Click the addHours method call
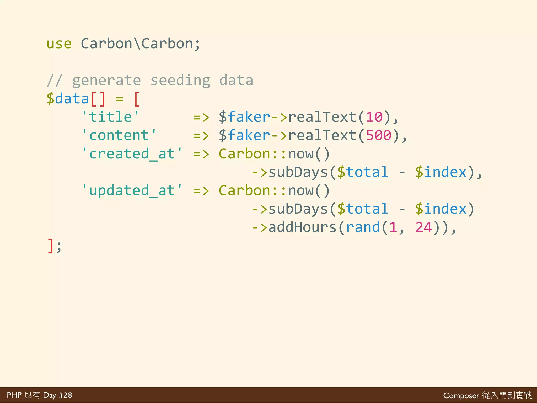The image size is (537, 403). point(302,227)
